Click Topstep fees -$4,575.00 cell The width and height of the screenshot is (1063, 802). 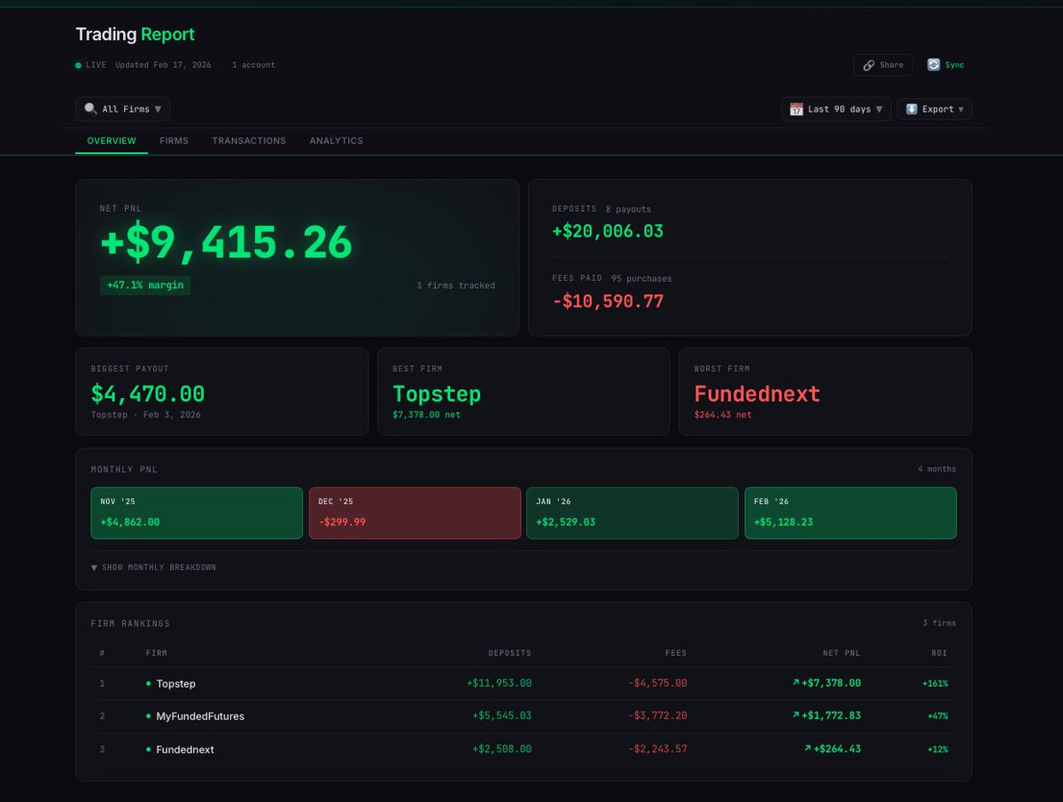tap(656, 683)
